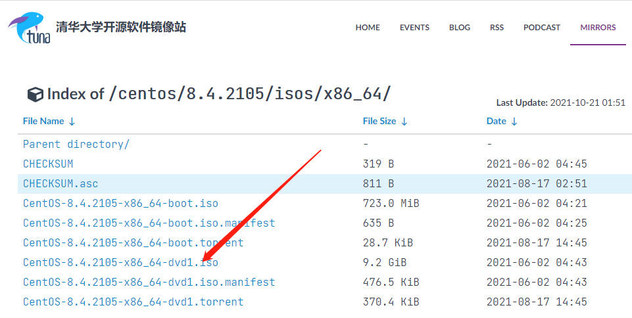
Task: Sort by File Name arrow
Action: [72, 122]
